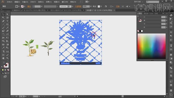Reset to default fill and stroke
The image size is (174, 98).
coord(2,67)
